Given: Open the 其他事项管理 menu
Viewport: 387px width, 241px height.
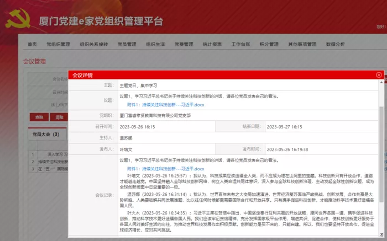Looking at the screenshot, I should 302,44.
